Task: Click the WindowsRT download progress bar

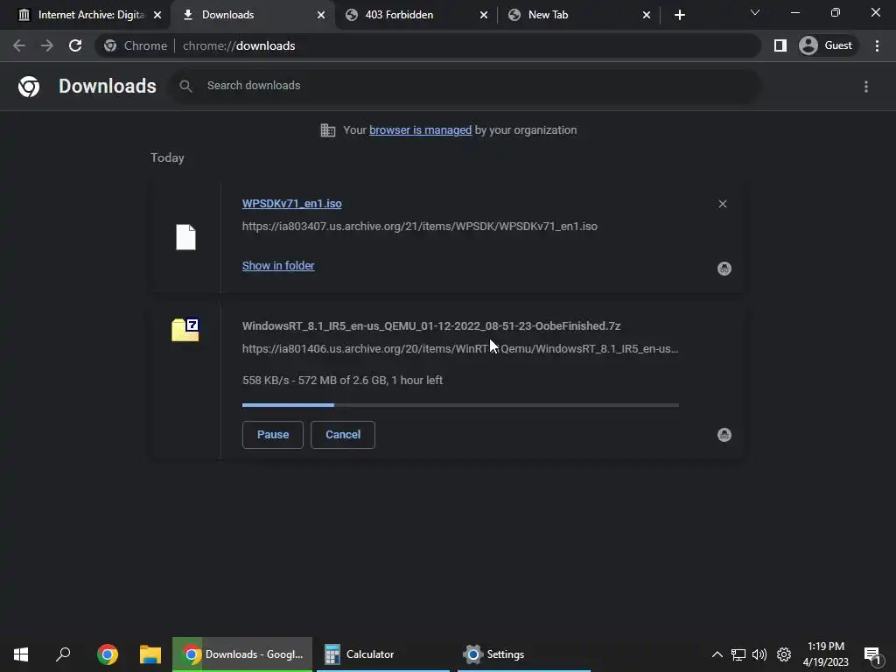Action: [x=460, y=405]
